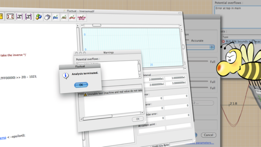Click the red error icon beside BUILTIN bounds
The image size is (261, 147).
click(x=223, y=42)
